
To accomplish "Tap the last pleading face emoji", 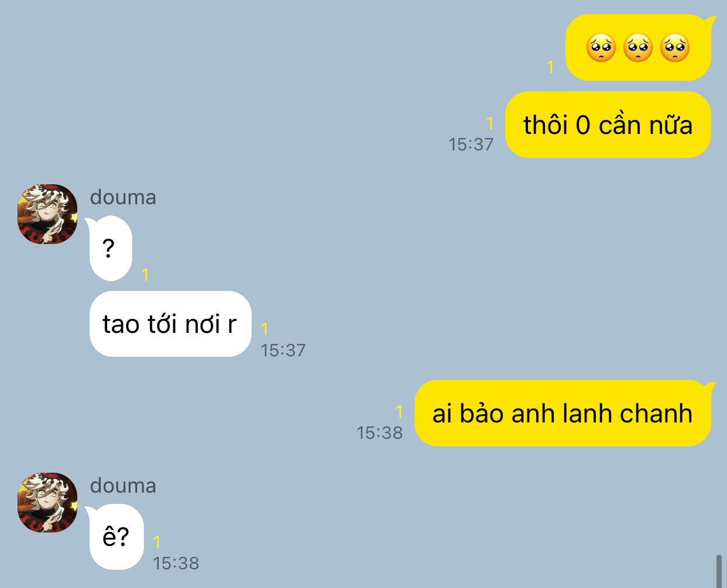I will (x=675, y=48).
